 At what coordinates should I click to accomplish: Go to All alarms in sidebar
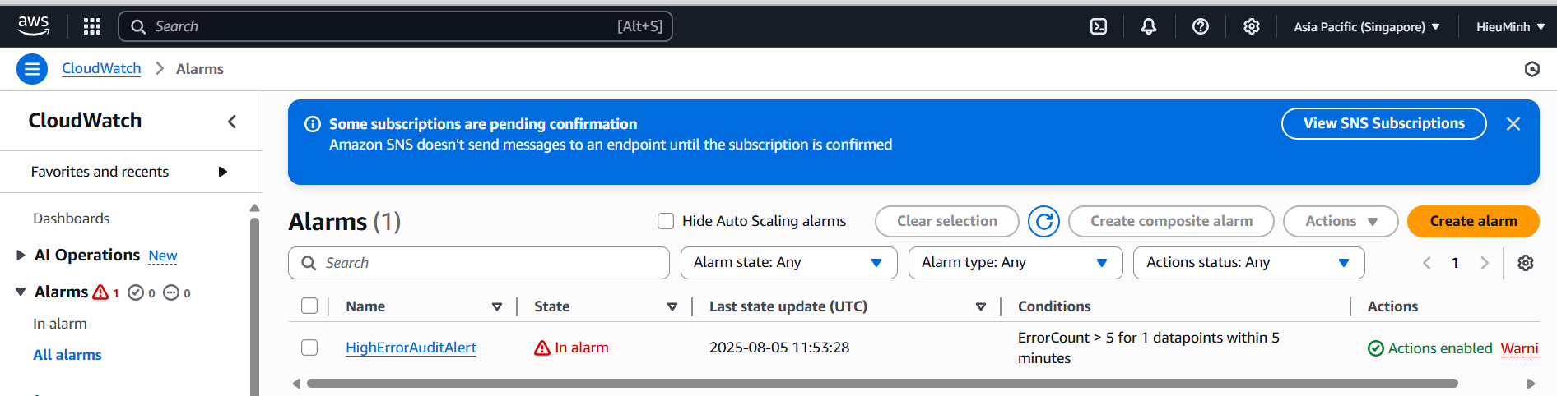coord(67,355)
